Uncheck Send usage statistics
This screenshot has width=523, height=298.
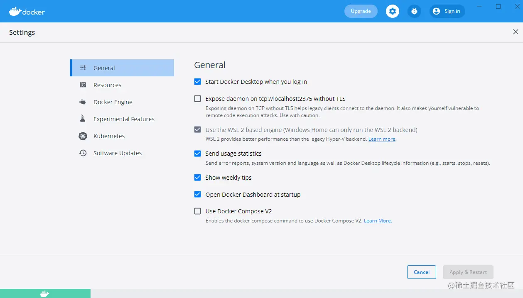198,154
